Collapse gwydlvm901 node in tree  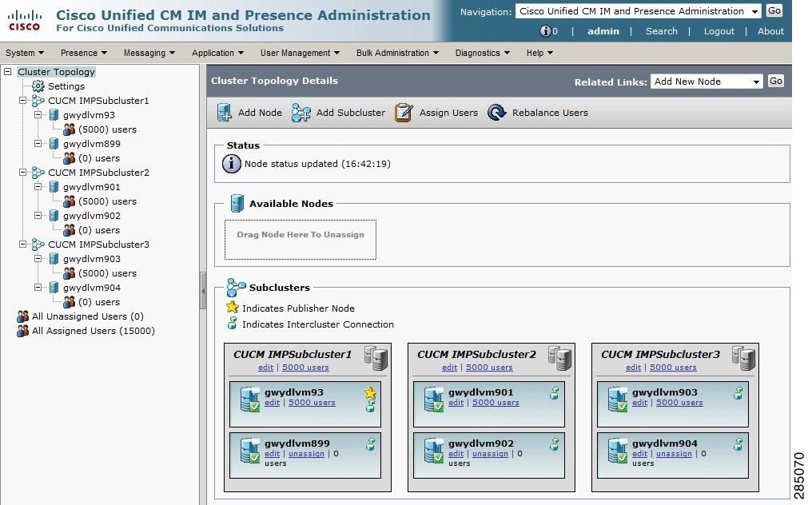[38, 187]
